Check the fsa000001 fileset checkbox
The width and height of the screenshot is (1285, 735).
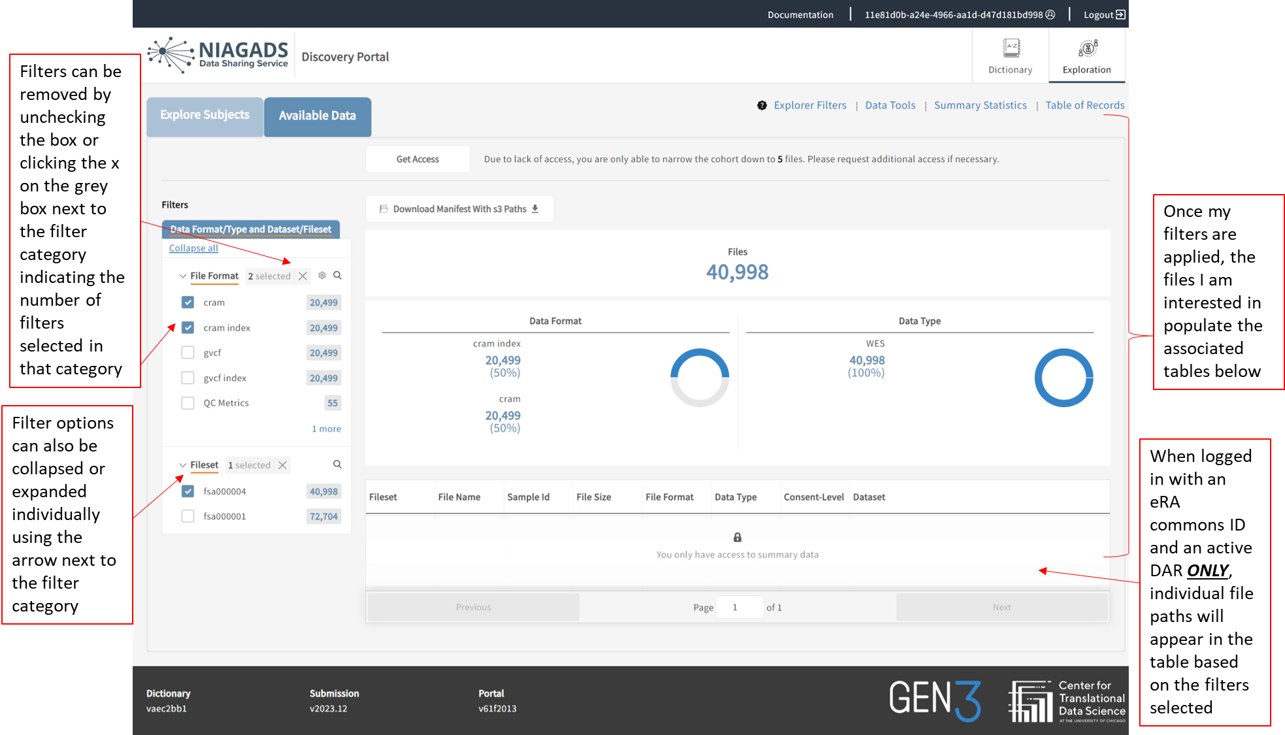pos(188,516)
